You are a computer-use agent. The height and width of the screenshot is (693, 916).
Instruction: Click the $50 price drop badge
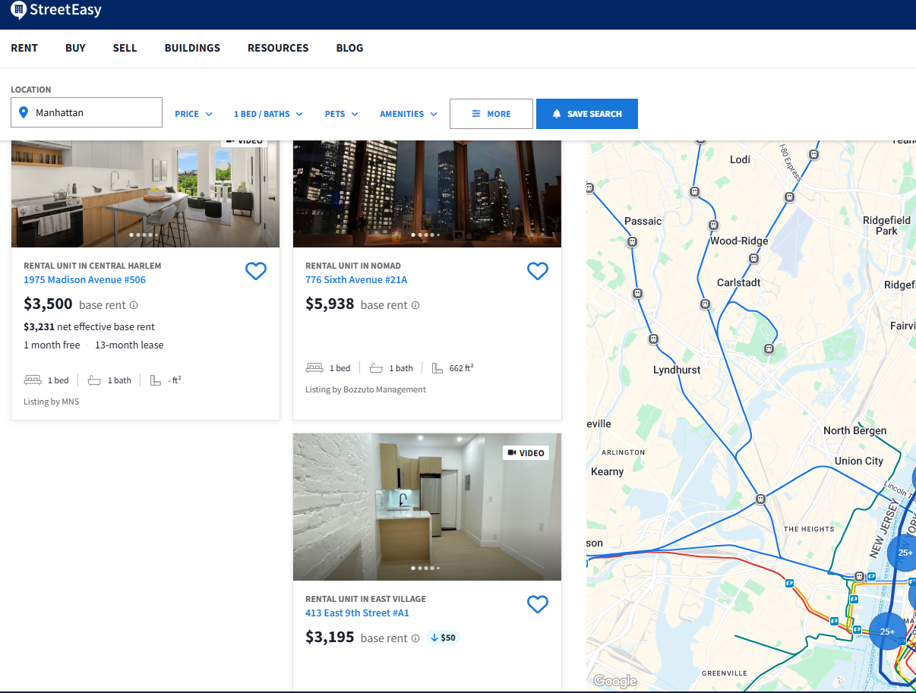point(443,638)
